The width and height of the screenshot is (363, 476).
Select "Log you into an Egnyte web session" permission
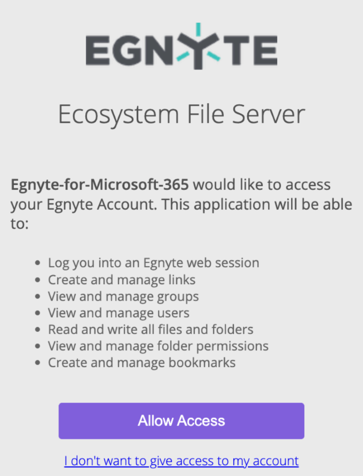pos(153,263)
